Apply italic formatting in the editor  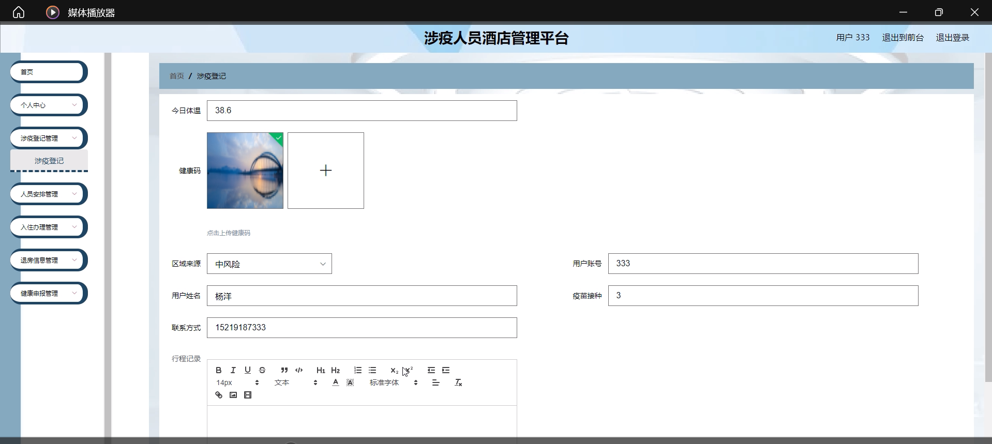point(233,370)
